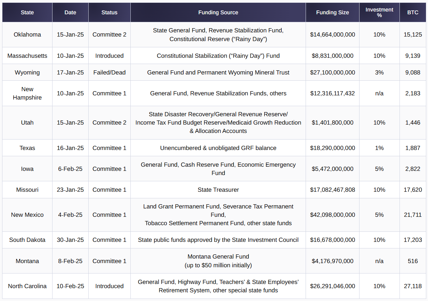Select Montana General Fund source cell
The height and width of the screenshot is (301, 428).
[218, 261]
